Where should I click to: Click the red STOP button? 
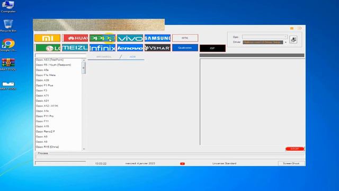point(295,149)
